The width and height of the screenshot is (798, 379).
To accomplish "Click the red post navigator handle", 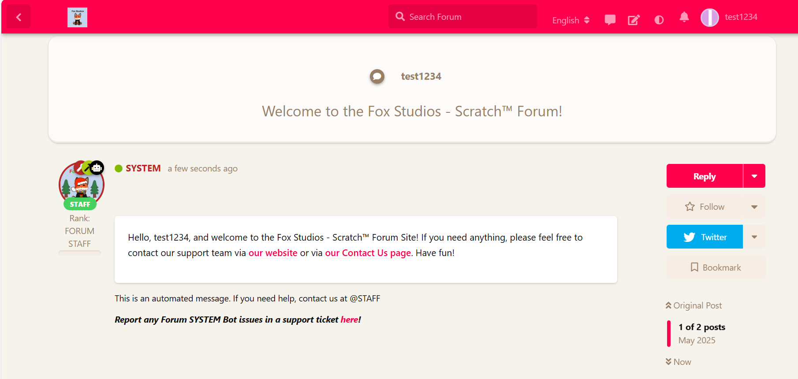I will tap(669, 334).
